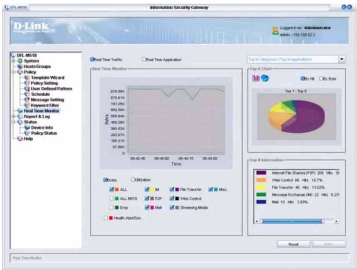Click the Internet File Sharing purple swatch
The height and width of the screenshot is (270, 357).
261,173
